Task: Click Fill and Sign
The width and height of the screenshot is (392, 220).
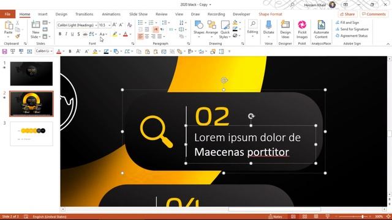Action: pos(347,23)
